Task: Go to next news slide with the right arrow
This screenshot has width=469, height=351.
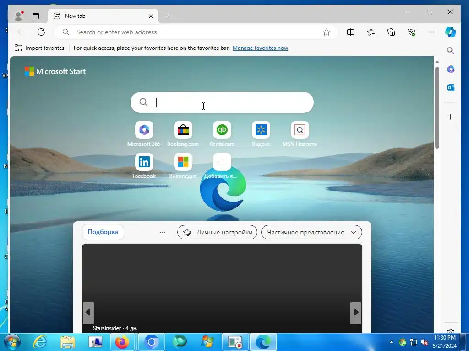Action: tap(356, 313)
